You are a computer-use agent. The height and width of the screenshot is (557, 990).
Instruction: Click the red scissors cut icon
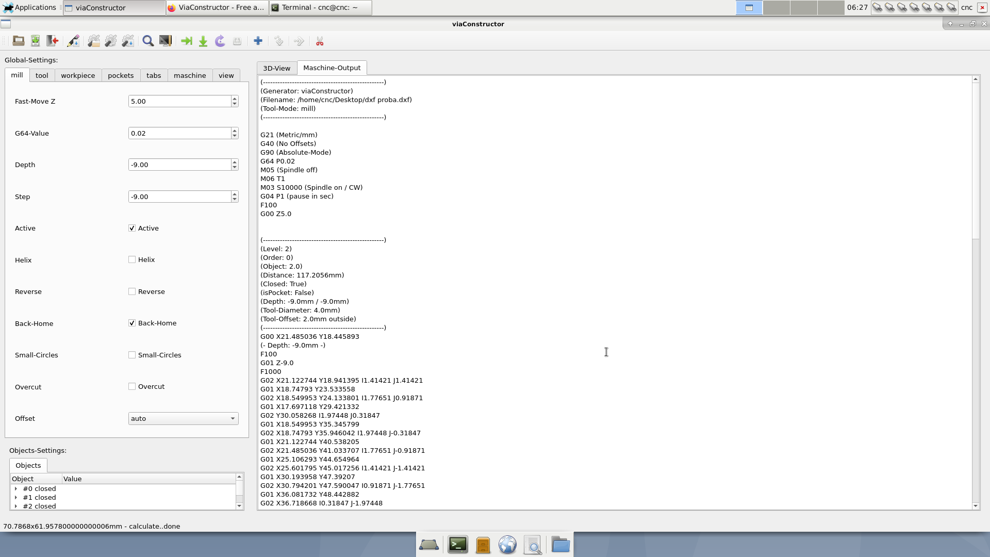[x=320, y=41]
